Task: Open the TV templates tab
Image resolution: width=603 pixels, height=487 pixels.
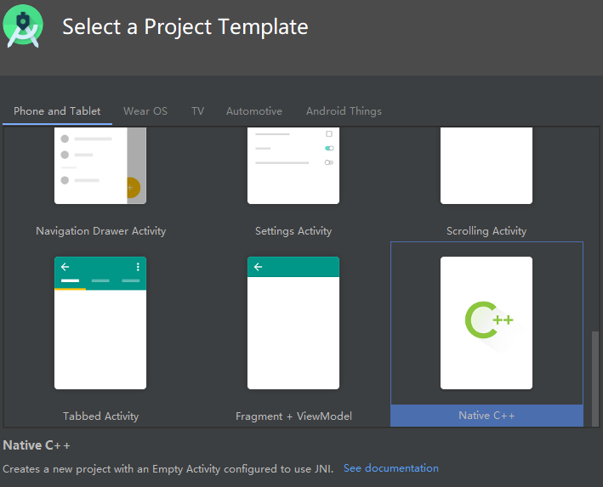Action: pos(197,111)
